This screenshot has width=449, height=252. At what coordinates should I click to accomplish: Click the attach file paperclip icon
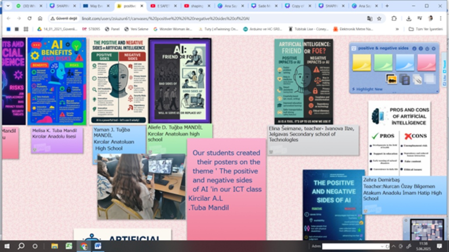[417, 79]
